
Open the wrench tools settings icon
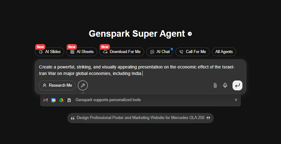pyautogui.click(x=83, y=85)
